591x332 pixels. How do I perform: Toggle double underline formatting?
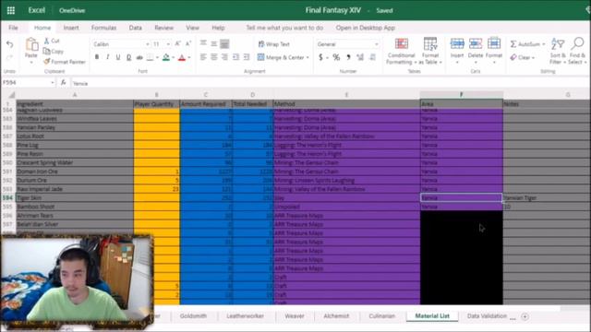tap(129, 57)
